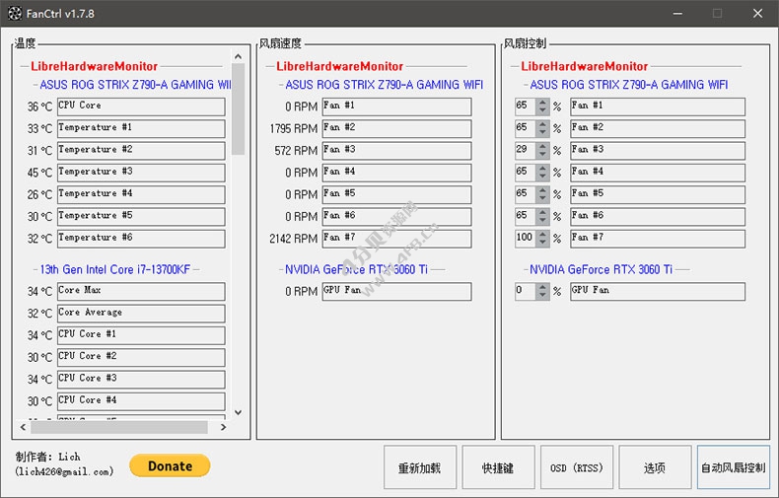This screenshot has height=498, width=779.
Task: Click scroll down arrow in temperature panel
Action: 238,412
